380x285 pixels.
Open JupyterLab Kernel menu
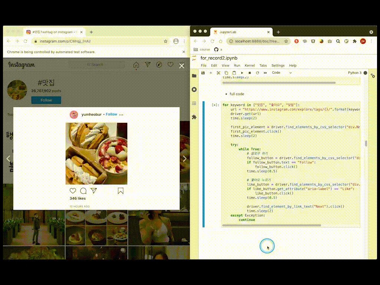point(250,65)
